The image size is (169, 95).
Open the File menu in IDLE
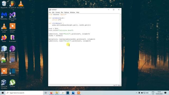(x=50, y=12)
